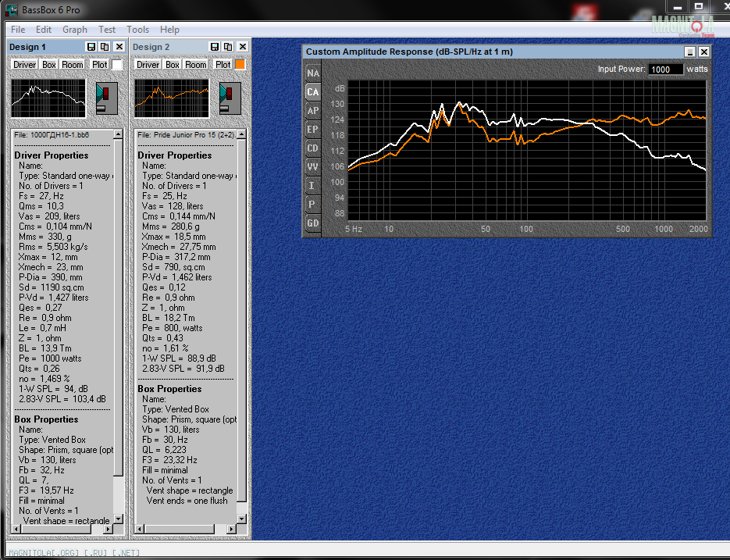
Task: Click the copy icon in Design 2 header
Action: click(x=228, y=47)
